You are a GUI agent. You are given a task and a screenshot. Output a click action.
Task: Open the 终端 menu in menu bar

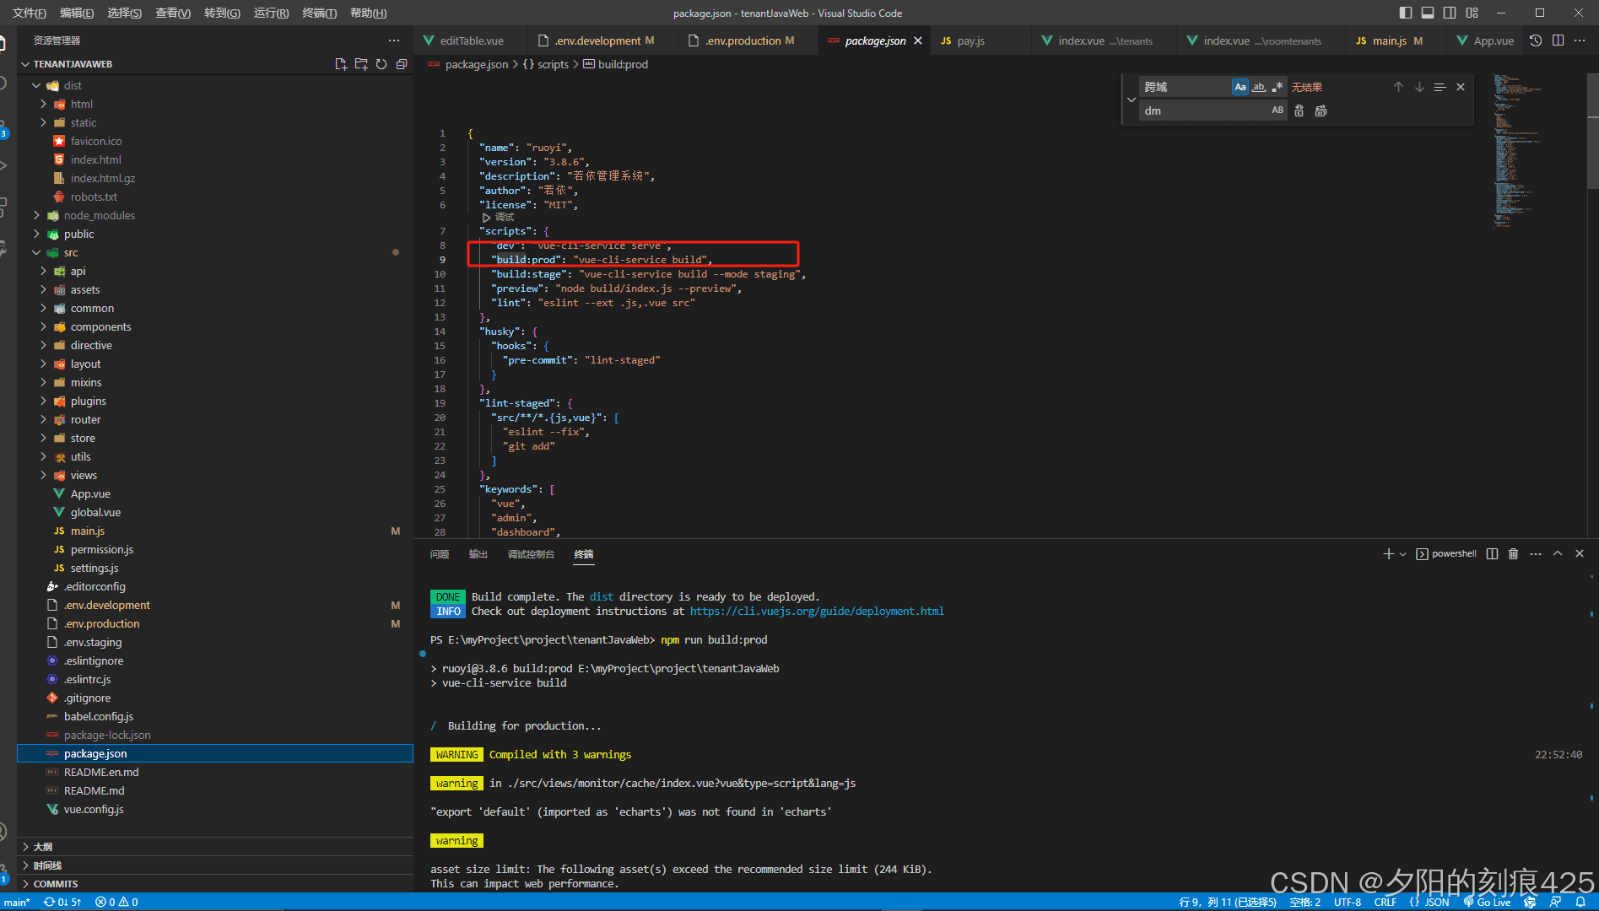(319, 13)
